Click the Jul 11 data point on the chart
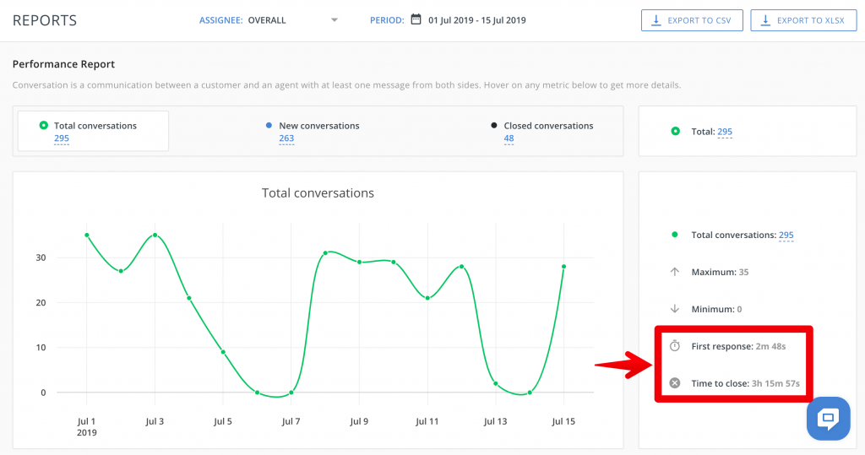Image resolution: width=865 pixels, height=455 pixels. pyautogui.click(x=427, y=298)
